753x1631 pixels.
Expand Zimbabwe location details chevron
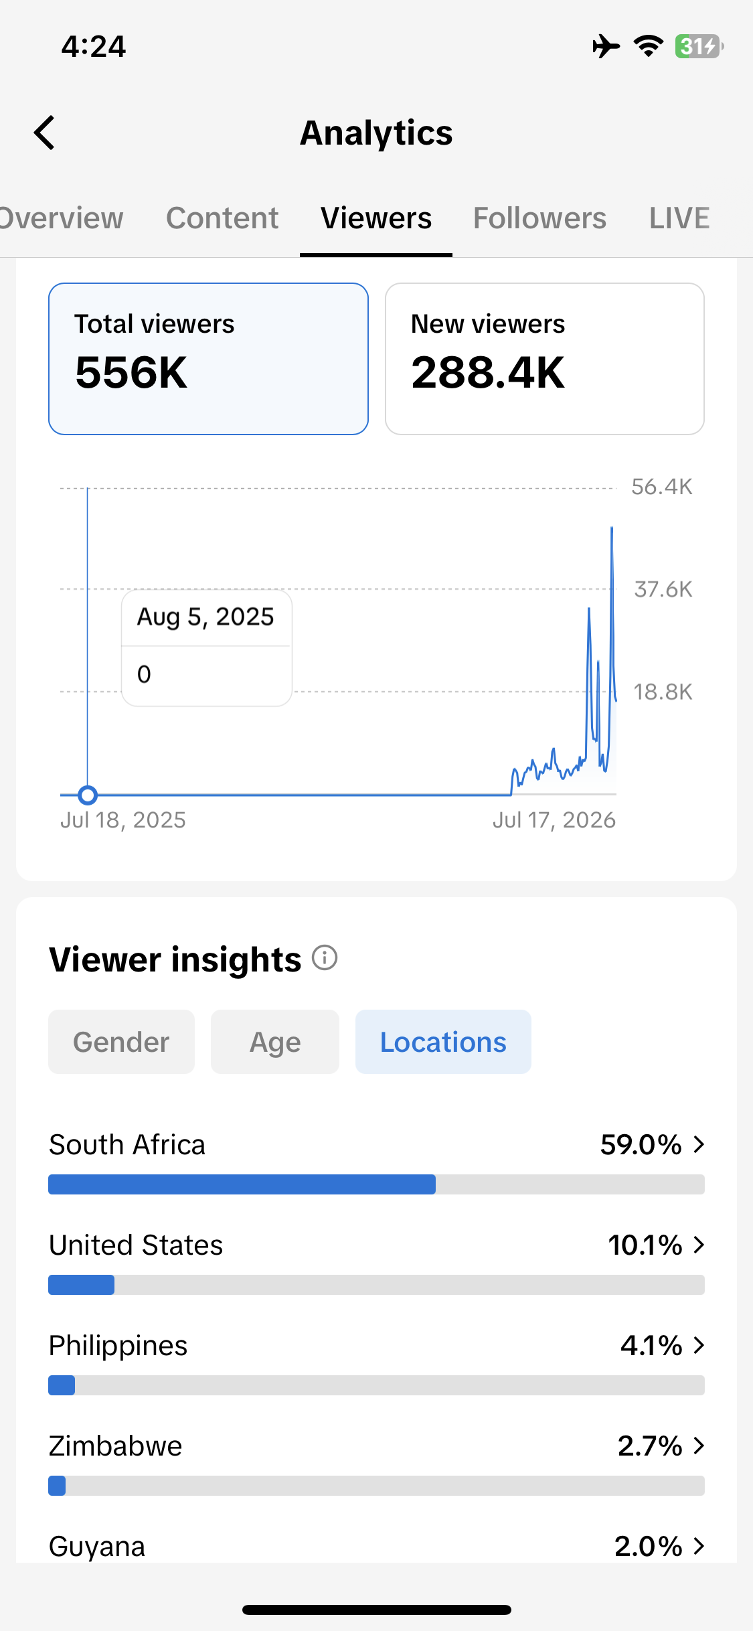pos(699,1446)
